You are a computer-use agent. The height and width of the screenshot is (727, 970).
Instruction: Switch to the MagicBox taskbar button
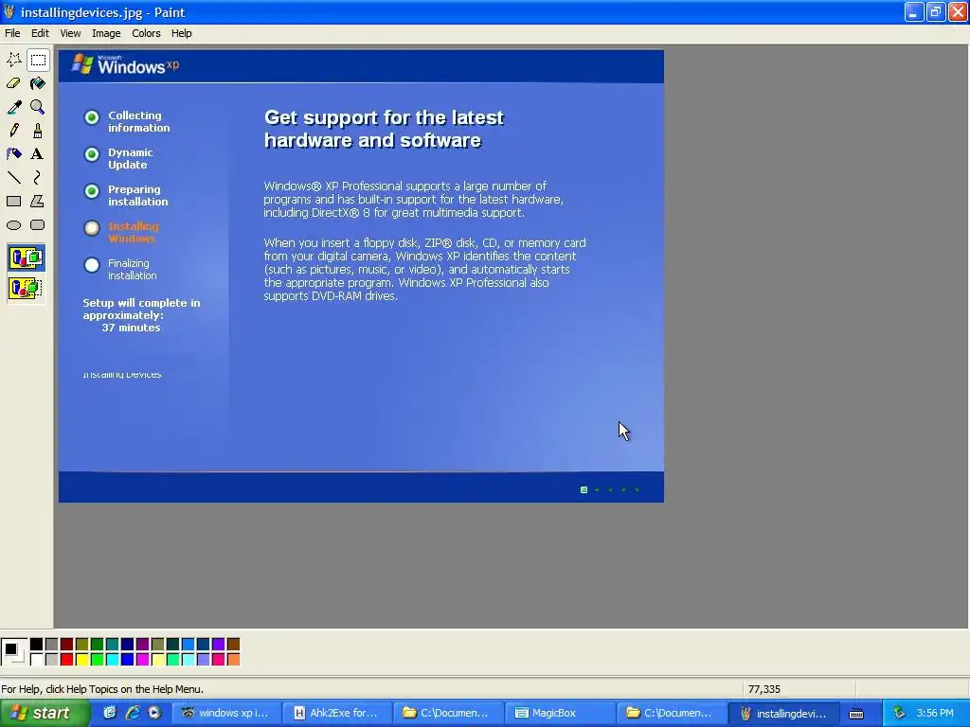(x=560, y=713)
